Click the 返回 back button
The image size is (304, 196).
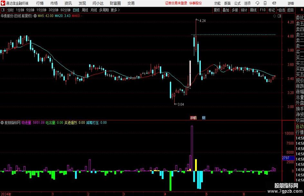click(x=290, y=10)
